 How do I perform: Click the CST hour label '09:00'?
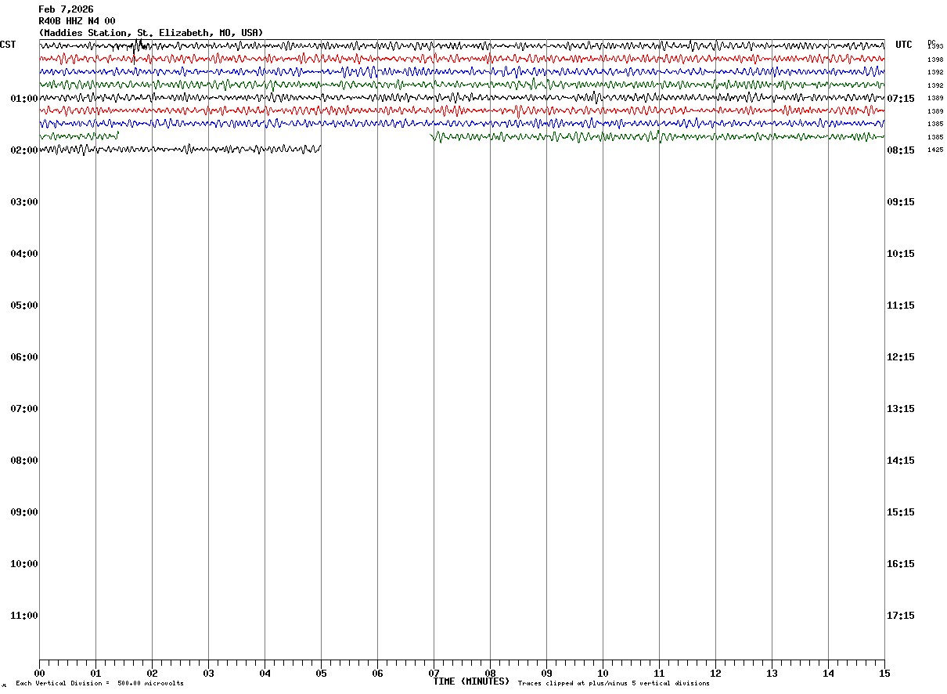click(x=24, y=512)
